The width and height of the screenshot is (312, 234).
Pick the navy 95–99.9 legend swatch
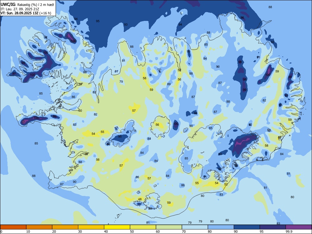(273, 227)
